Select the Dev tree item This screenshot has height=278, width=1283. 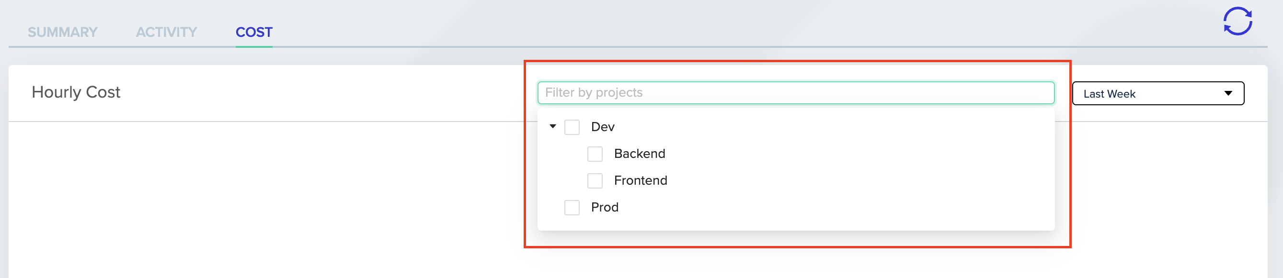tap(603, 127)
